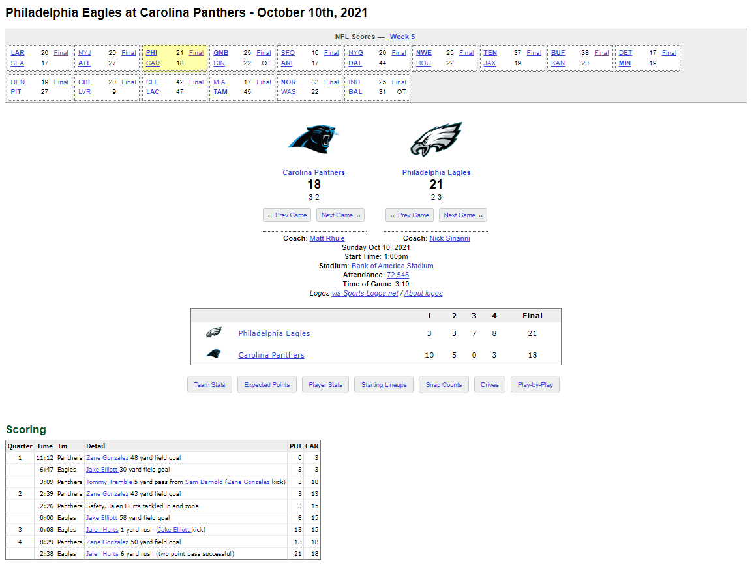Click the small Eagles logo in linescore
The height and width of the screenshot is (567, 754).
213,332
